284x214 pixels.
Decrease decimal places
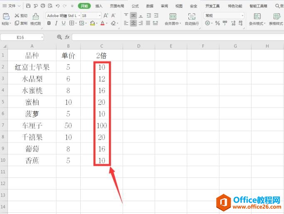point(240,23)
